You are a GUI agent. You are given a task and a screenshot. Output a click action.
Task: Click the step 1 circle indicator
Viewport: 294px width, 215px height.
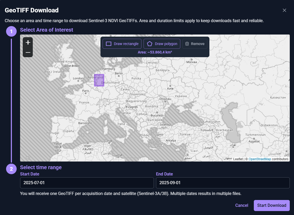tap(11, 31)
